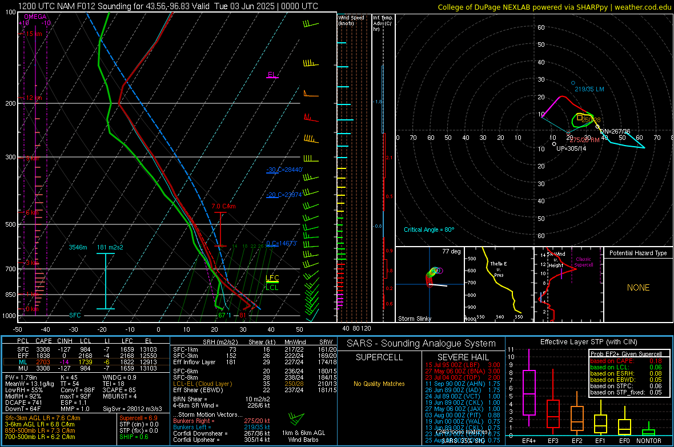The width and height of the screenshot is (674, 447).
Task: Click the 23 Jul 04 00Z (TOP) hail analogue
Action: (463, 377)
